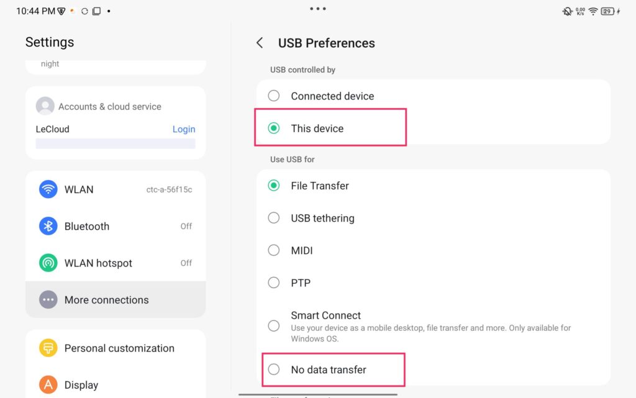Select Smart Connect USB mode
This screenshot has width=636, height=398.
[274, 325]
